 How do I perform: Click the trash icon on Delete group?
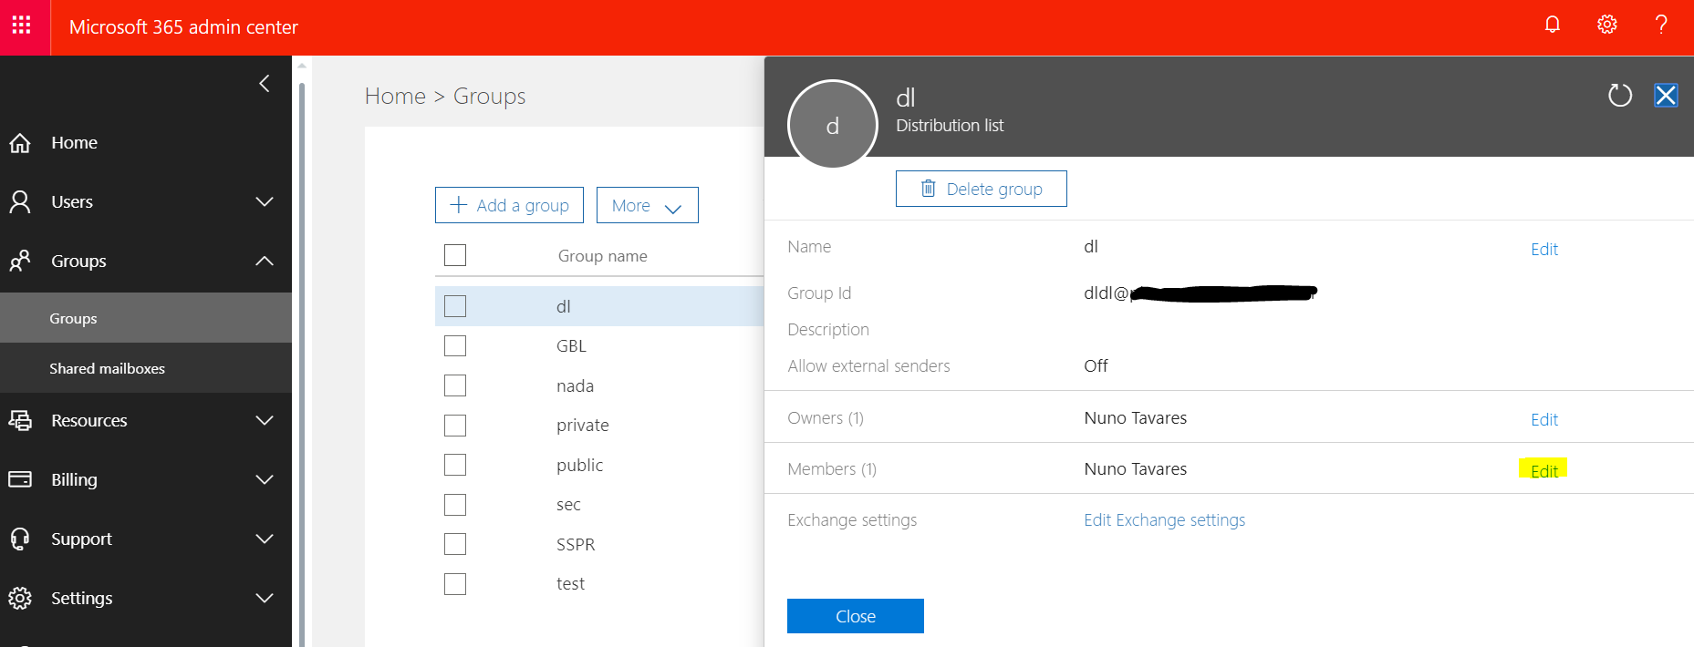coord(928,189)
